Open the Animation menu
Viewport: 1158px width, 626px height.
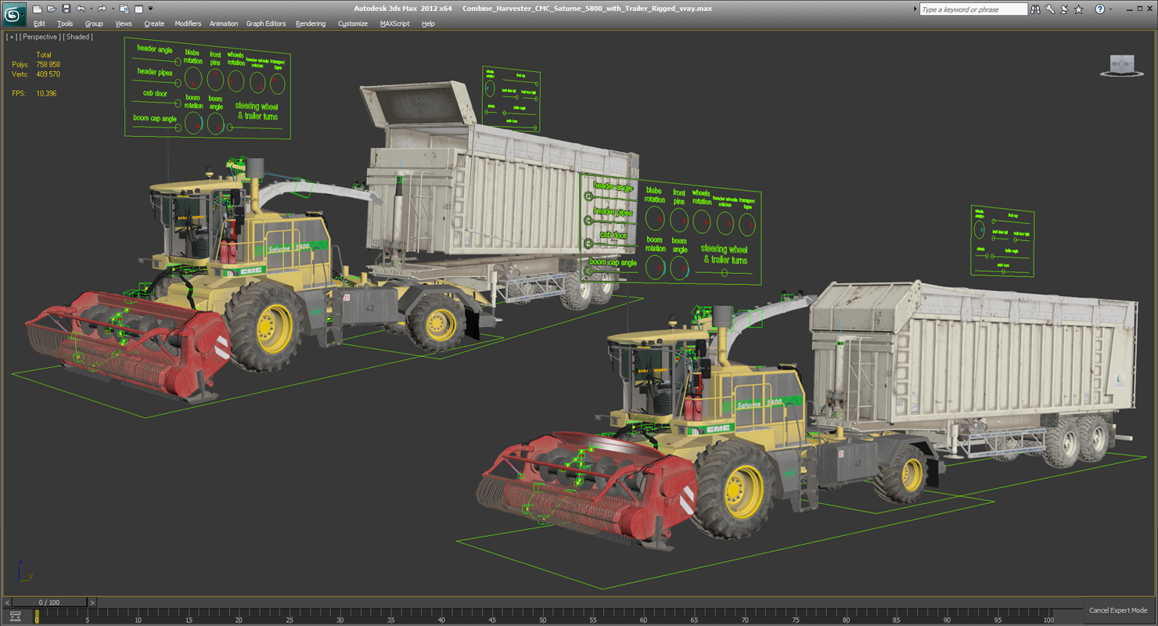click(224, 23)
